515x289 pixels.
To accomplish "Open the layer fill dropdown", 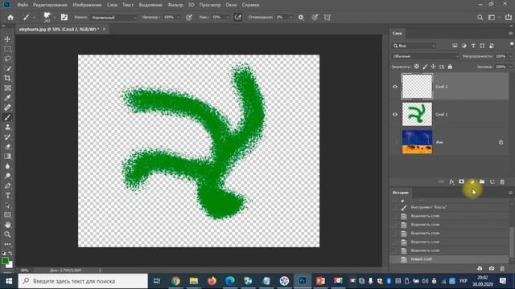I will 510,67.
